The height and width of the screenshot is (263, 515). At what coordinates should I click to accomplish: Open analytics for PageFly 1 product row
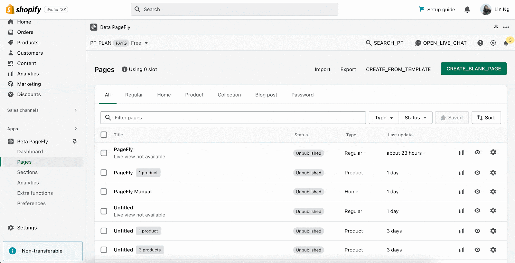click(x=462, y=173)
